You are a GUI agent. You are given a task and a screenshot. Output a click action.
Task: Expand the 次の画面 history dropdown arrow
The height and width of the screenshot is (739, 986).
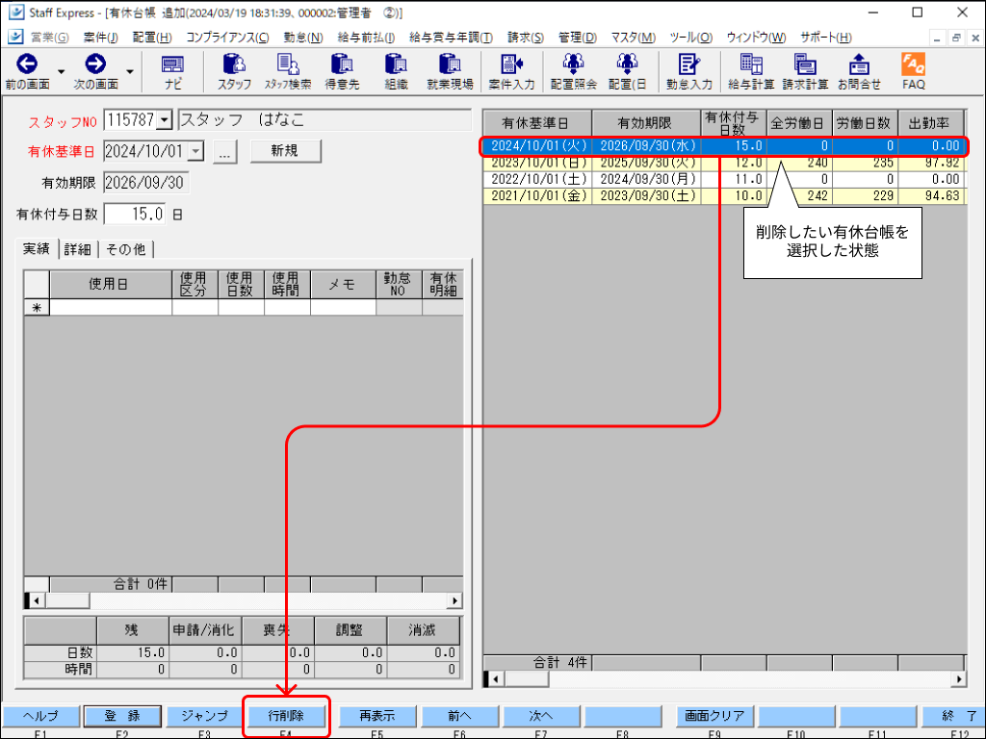pyautogui.click(x=130, y=71)
